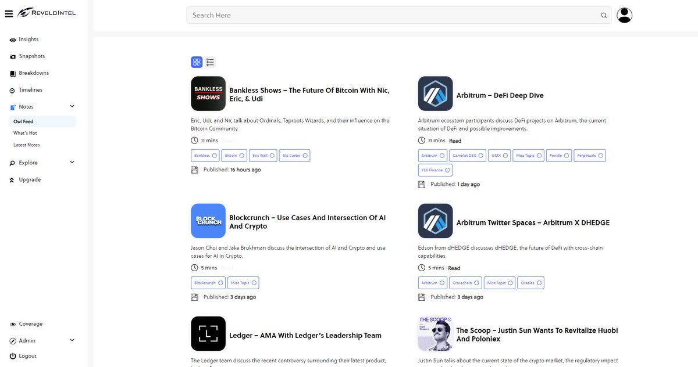The height and width of the screenshot is (367, 698).
Task: Open Arbitrum – DeFi Deep Dive title
Action: point(500,95)
